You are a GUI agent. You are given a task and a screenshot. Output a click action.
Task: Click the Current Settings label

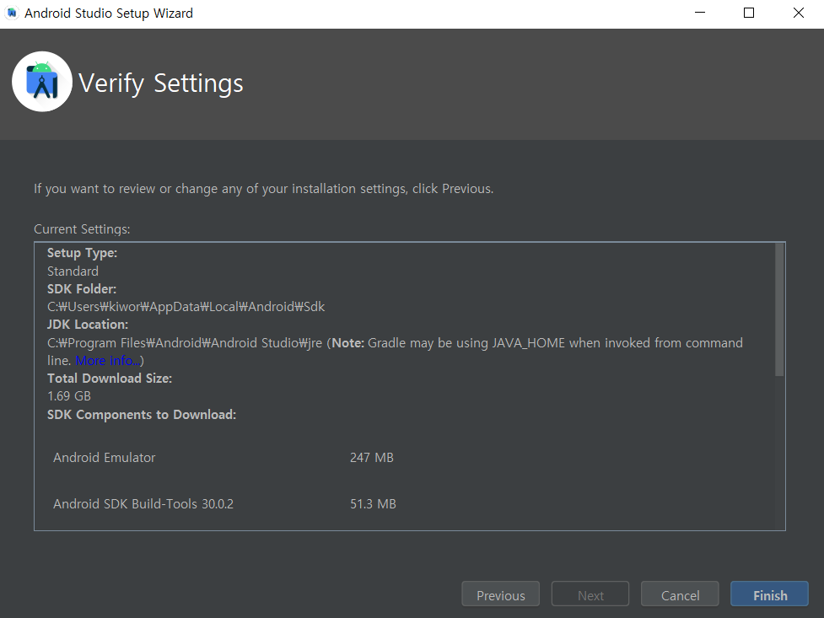(x=82, y=229)
